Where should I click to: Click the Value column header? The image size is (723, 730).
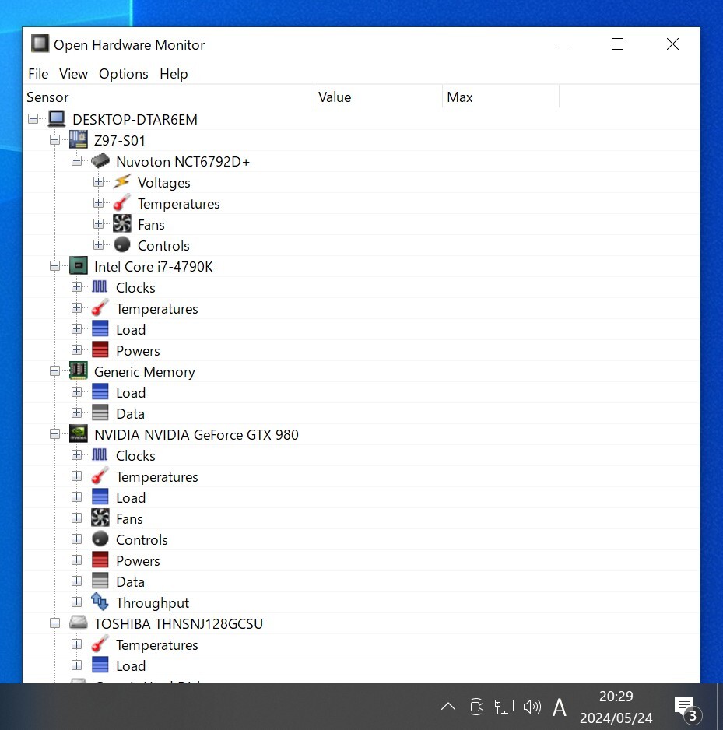point(378,97)
